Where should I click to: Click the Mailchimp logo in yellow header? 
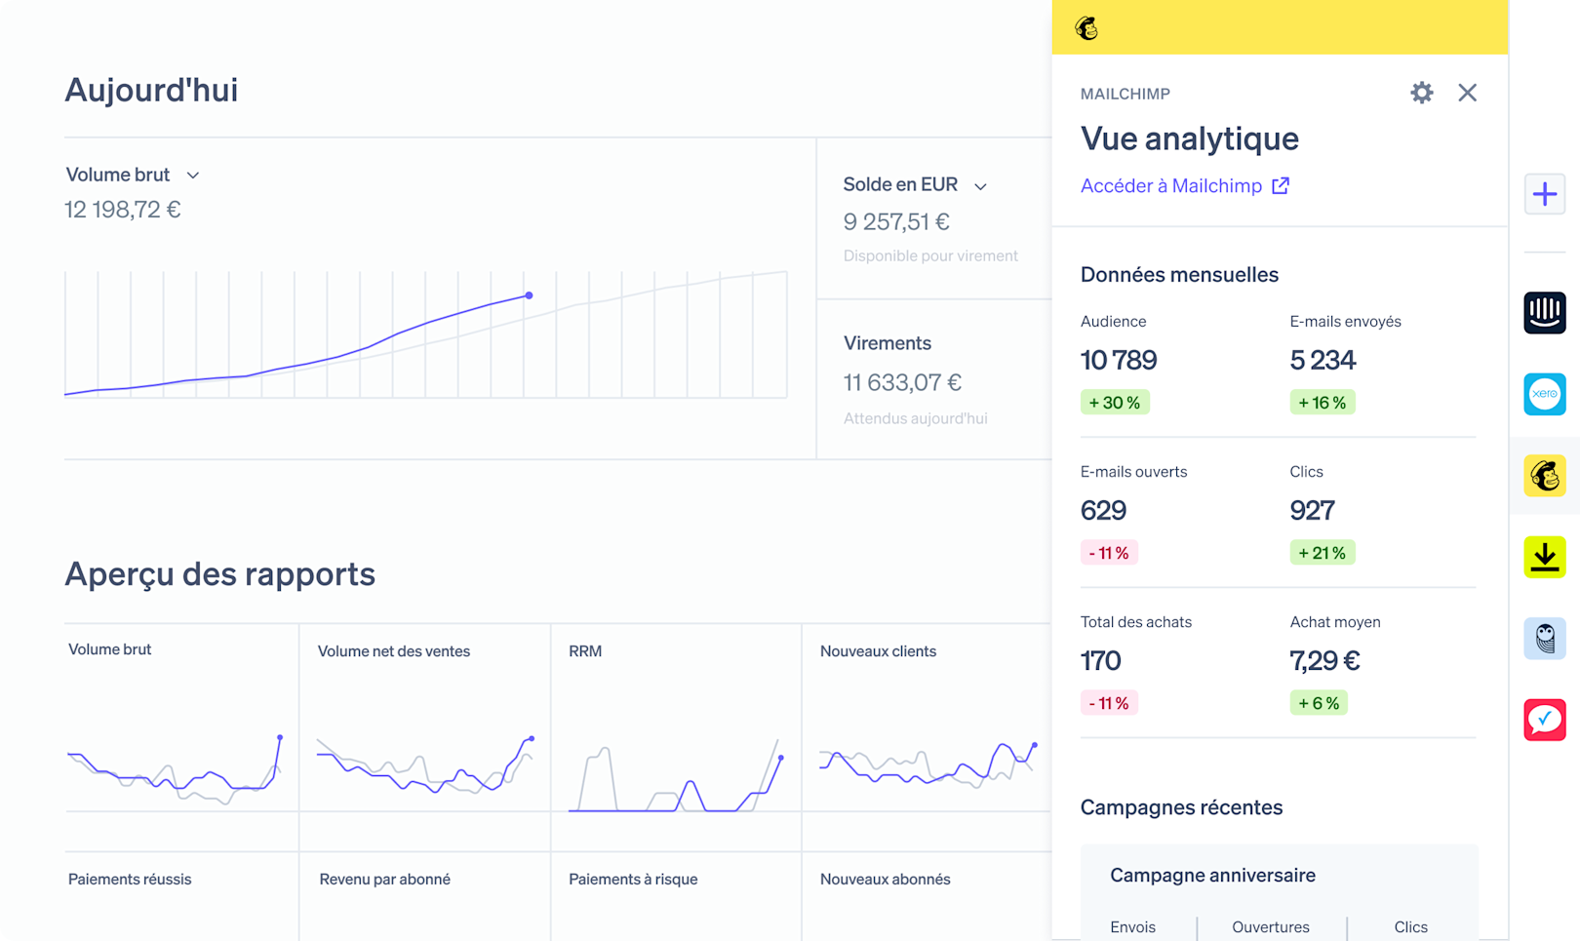pyautogui.click(x=1086, y=28)
